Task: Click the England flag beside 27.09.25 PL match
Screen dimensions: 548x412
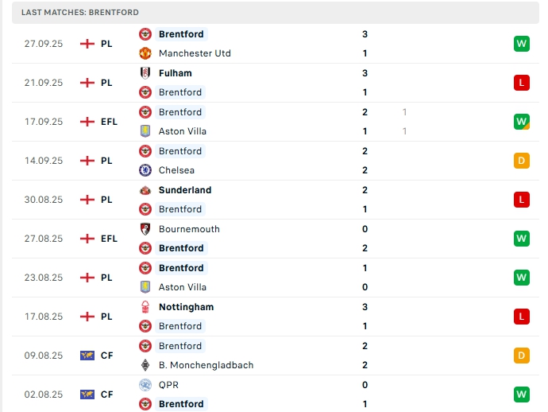Action: [x=87, y=44]
